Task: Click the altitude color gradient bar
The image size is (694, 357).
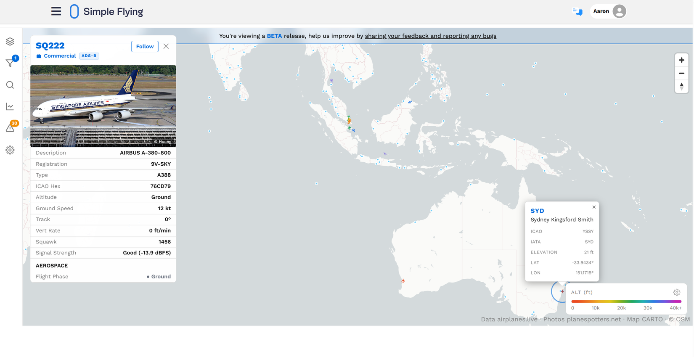Action: pos(626,301)
